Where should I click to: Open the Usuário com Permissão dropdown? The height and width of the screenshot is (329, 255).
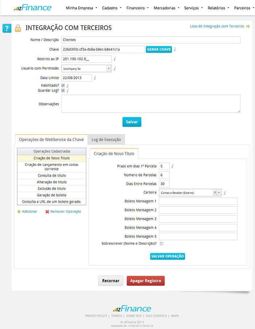[x=109, y=68]
